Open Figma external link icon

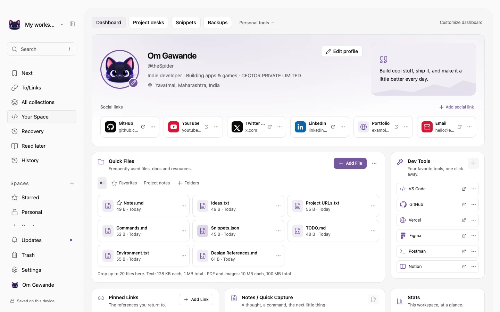coord(464,236)
